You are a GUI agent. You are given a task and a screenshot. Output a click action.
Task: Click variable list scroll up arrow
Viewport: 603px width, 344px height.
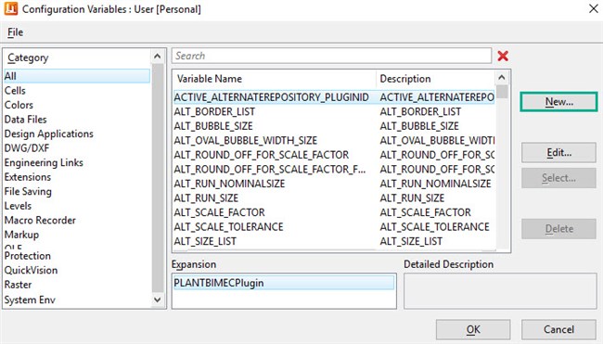(502, 78)
